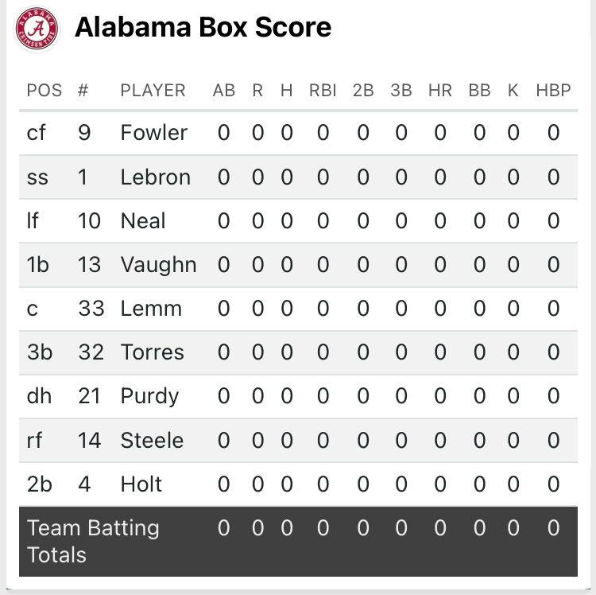This screenshot has width=596, height=595.
Task: Open player Neal's row
Action: 143,220
